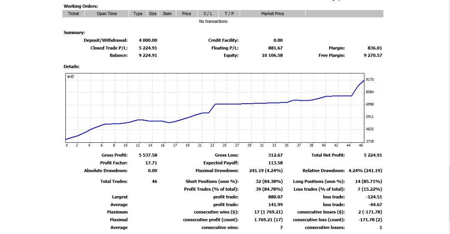The width and height of the screenshot is (450, 234).
Task: Click the balance chart legend label
Action: [x=70, y=77]
